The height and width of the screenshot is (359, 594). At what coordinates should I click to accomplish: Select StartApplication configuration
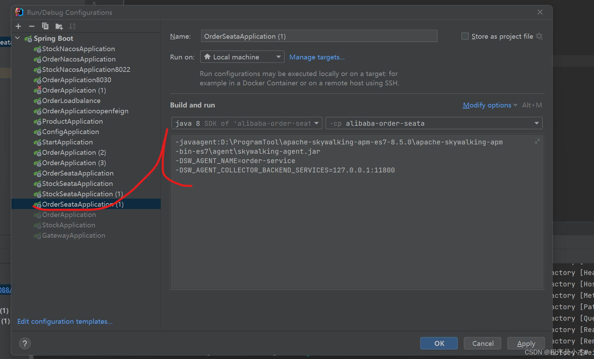[x=67, y=142]
